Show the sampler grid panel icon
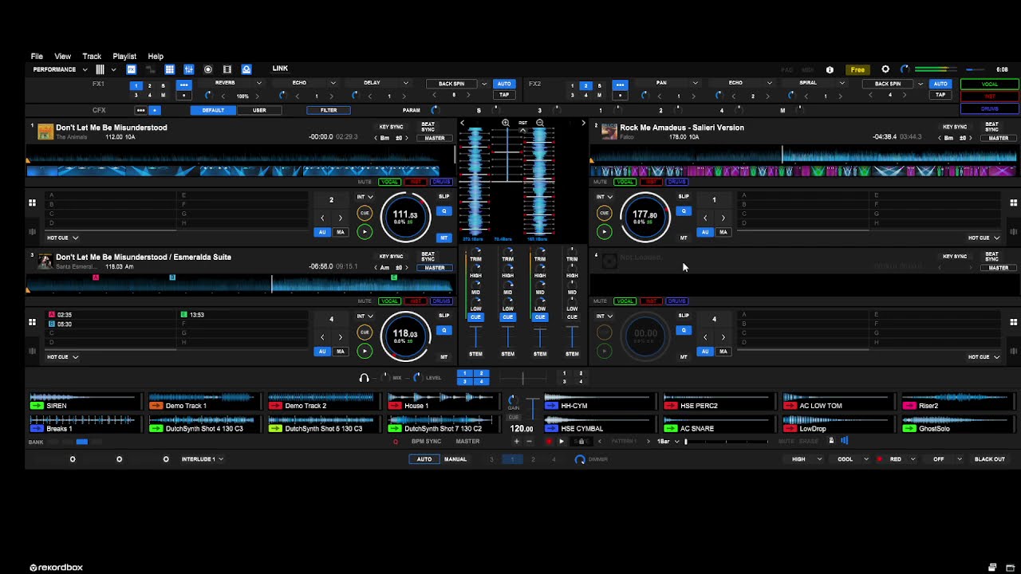 tap(169, 69)
